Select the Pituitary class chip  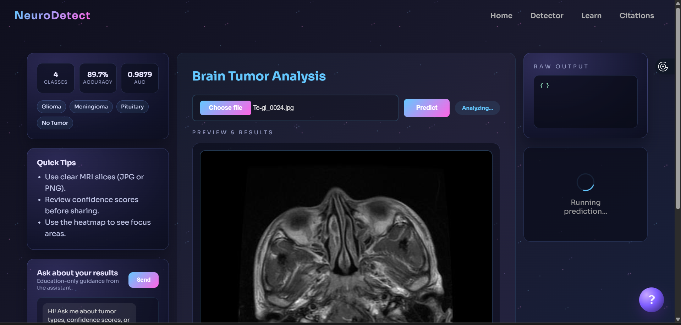tap(132, 107)
